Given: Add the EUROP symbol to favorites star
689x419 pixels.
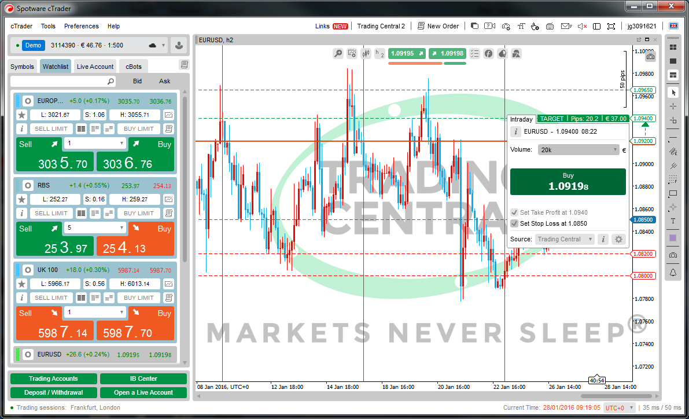Looking at the screenshot, I should coord(22,115).
